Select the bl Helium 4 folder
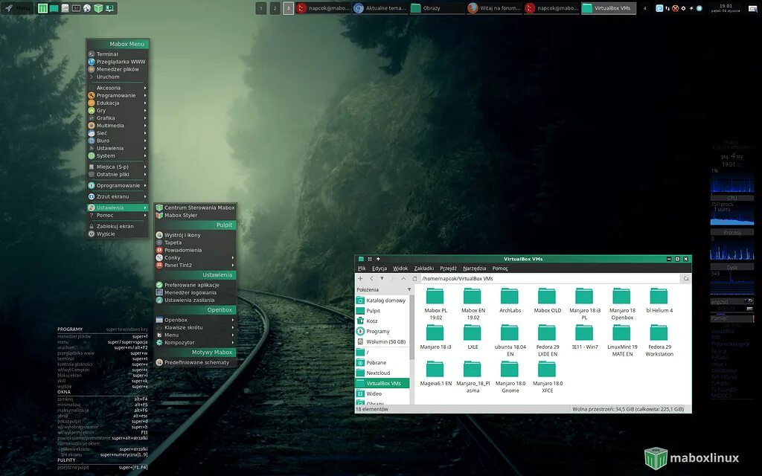Screen dimensions: 762x476 [659, 300]
